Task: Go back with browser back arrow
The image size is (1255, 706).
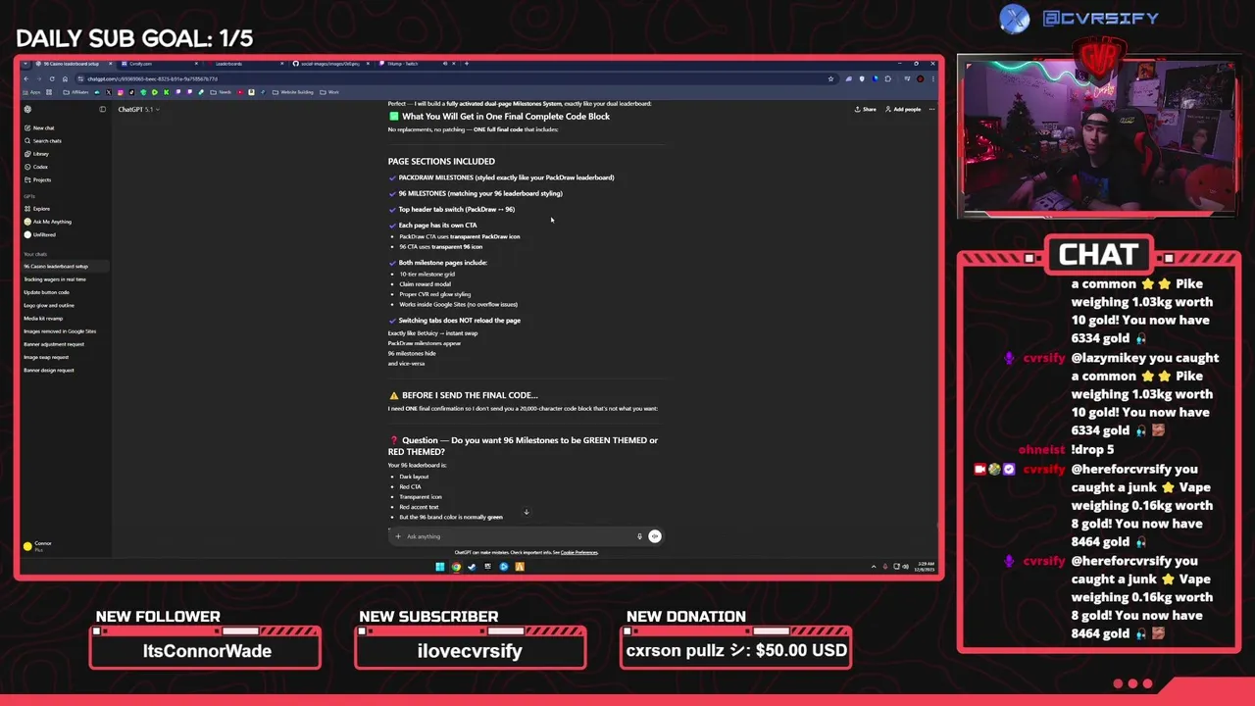Action: tap(26, 78)
